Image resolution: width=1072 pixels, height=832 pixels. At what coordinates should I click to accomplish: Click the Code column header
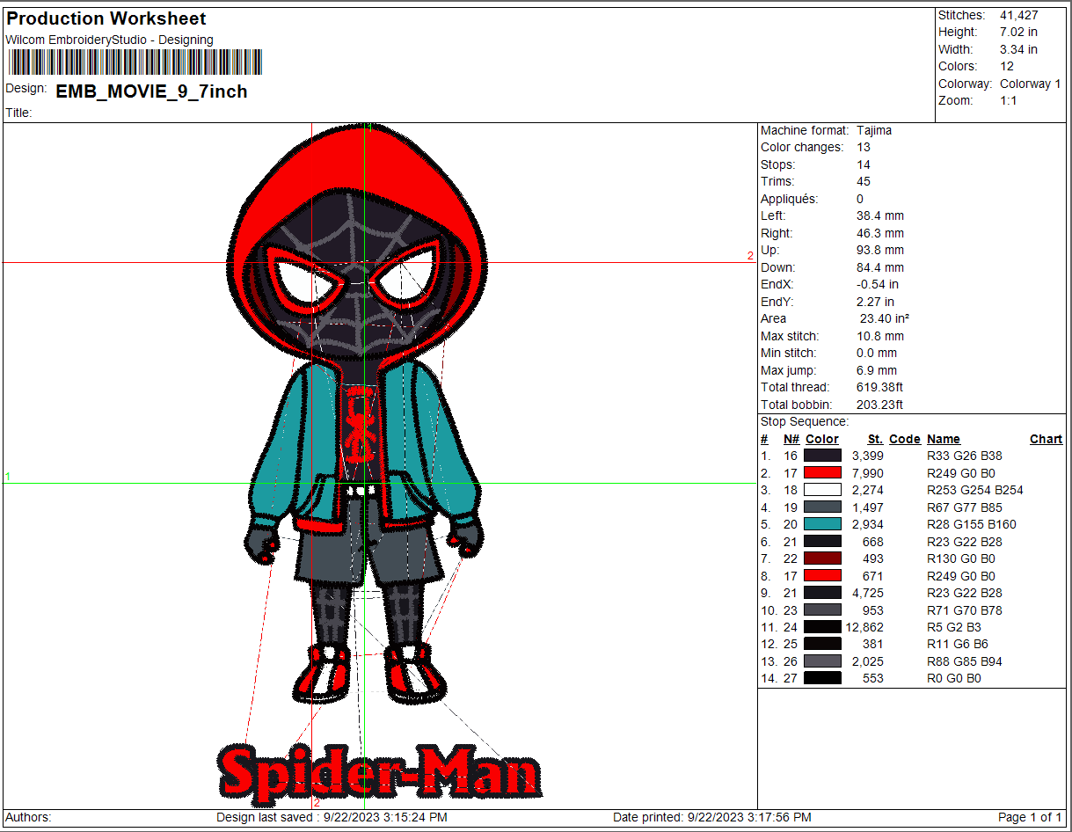[904, 439]
